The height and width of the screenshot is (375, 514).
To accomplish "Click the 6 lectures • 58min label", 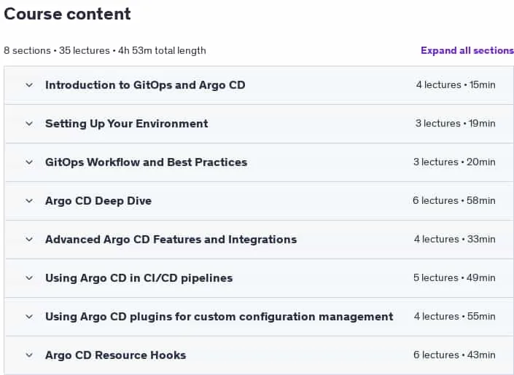I will [454, 200].
